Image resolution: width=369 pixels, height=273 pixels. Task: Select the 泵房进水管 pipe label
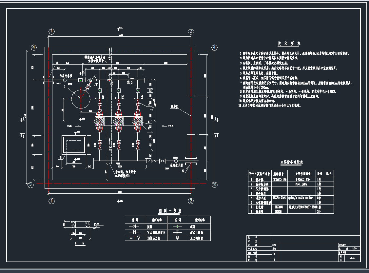[177, 166]
